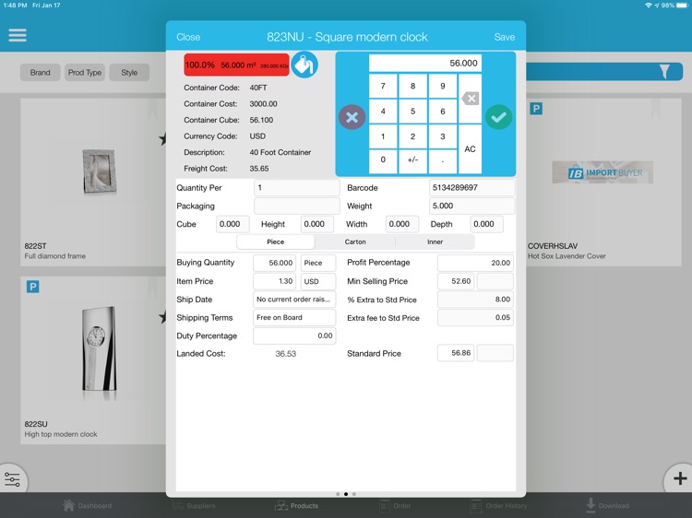Tap keypad AC clear button
This screenshot has height=518, width=692.
tap(470, 149)
